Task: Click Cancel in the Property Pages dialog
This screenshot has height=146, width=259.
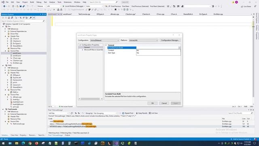Action: pyautogui.click(x=164, y=103)
